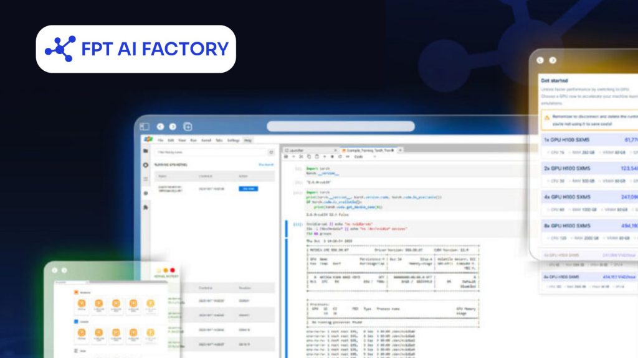Cut the selected cell with the scissors icon
Screen dimensions: 638x358
(301, 157)
